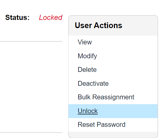Unlock the locked user account
This screenshot has width=163, height=138.
(x=88, y=111)
